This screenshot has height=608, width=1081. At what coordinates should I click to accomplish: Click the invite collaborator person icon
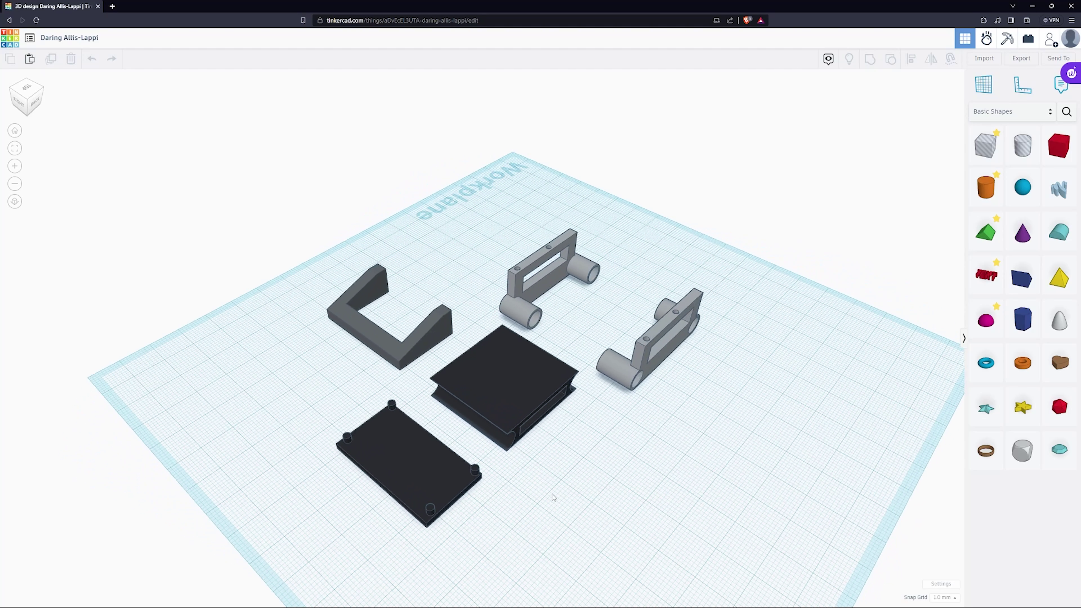pyautogui.click(x=1050, y=39)
